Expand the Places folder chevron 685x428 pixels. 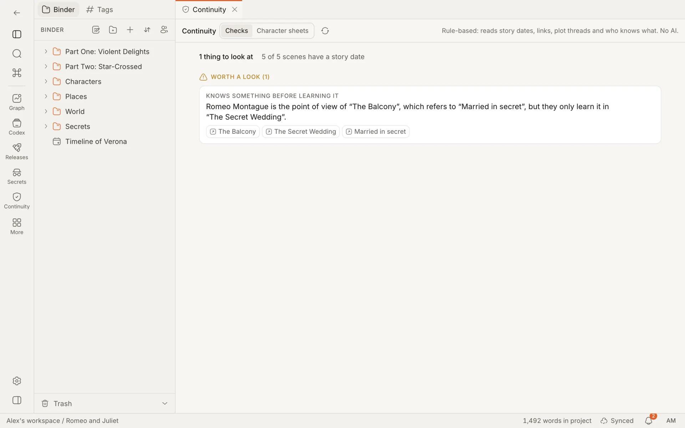coord(46,96)
